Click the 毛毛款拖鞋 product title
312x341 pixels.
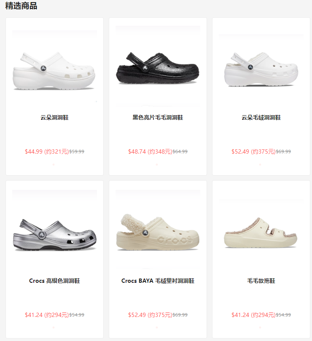(261, 281)
